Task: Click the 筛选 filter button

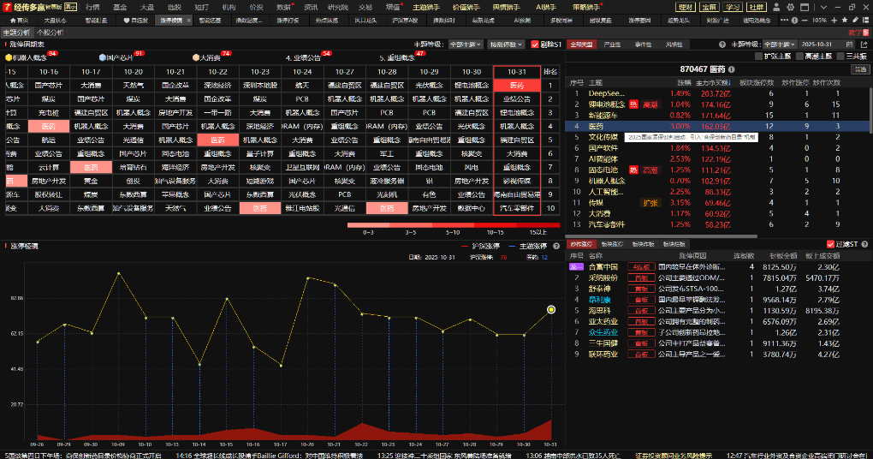Action: [x=857, y=69]
